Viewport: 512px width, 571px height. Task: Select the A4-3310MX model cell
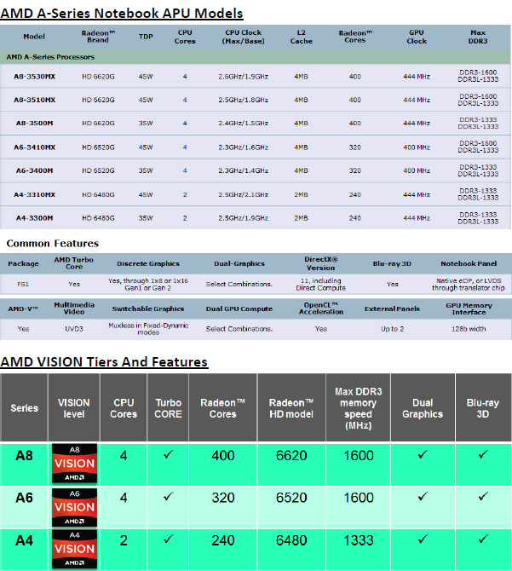[x=35, y=194]
